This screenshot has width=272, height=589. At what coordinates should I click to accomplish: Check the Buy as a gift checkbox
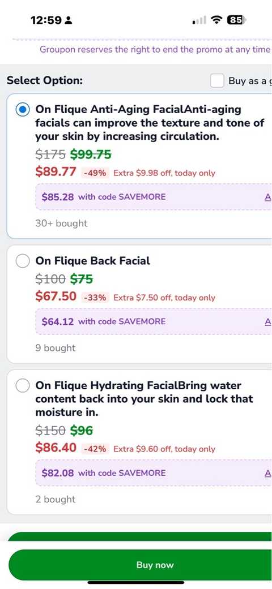(217, 80)
